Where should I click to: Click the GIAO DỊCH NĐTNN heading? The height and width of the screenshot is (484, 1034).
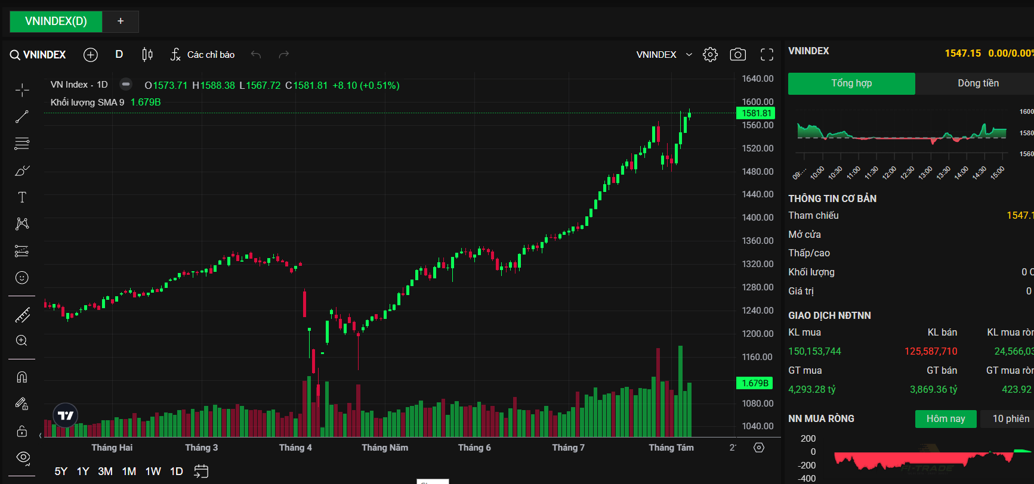tap(829, 316)
